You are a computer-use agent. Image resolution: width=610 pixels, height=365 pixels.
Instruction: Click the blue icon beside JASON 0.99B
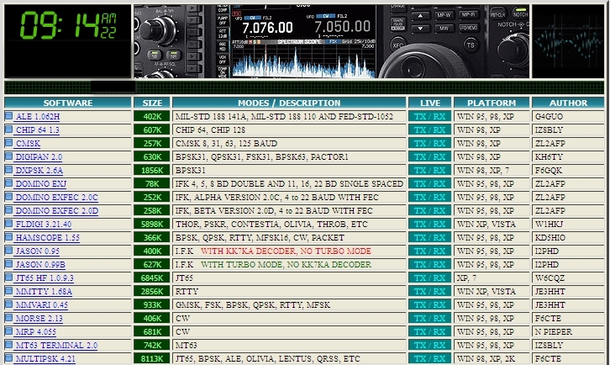coord(8,264)
